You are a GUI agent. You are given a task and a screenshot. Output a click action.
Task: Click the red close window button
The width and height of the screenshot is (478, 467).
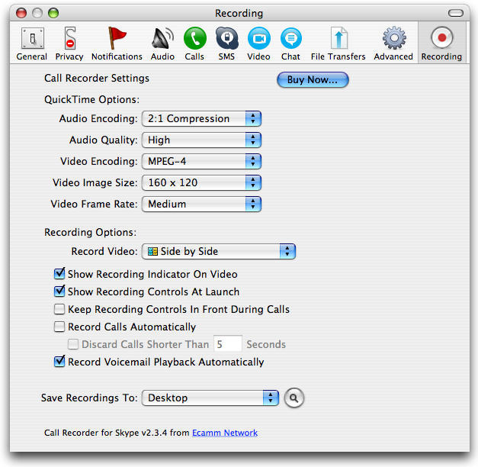21,13
